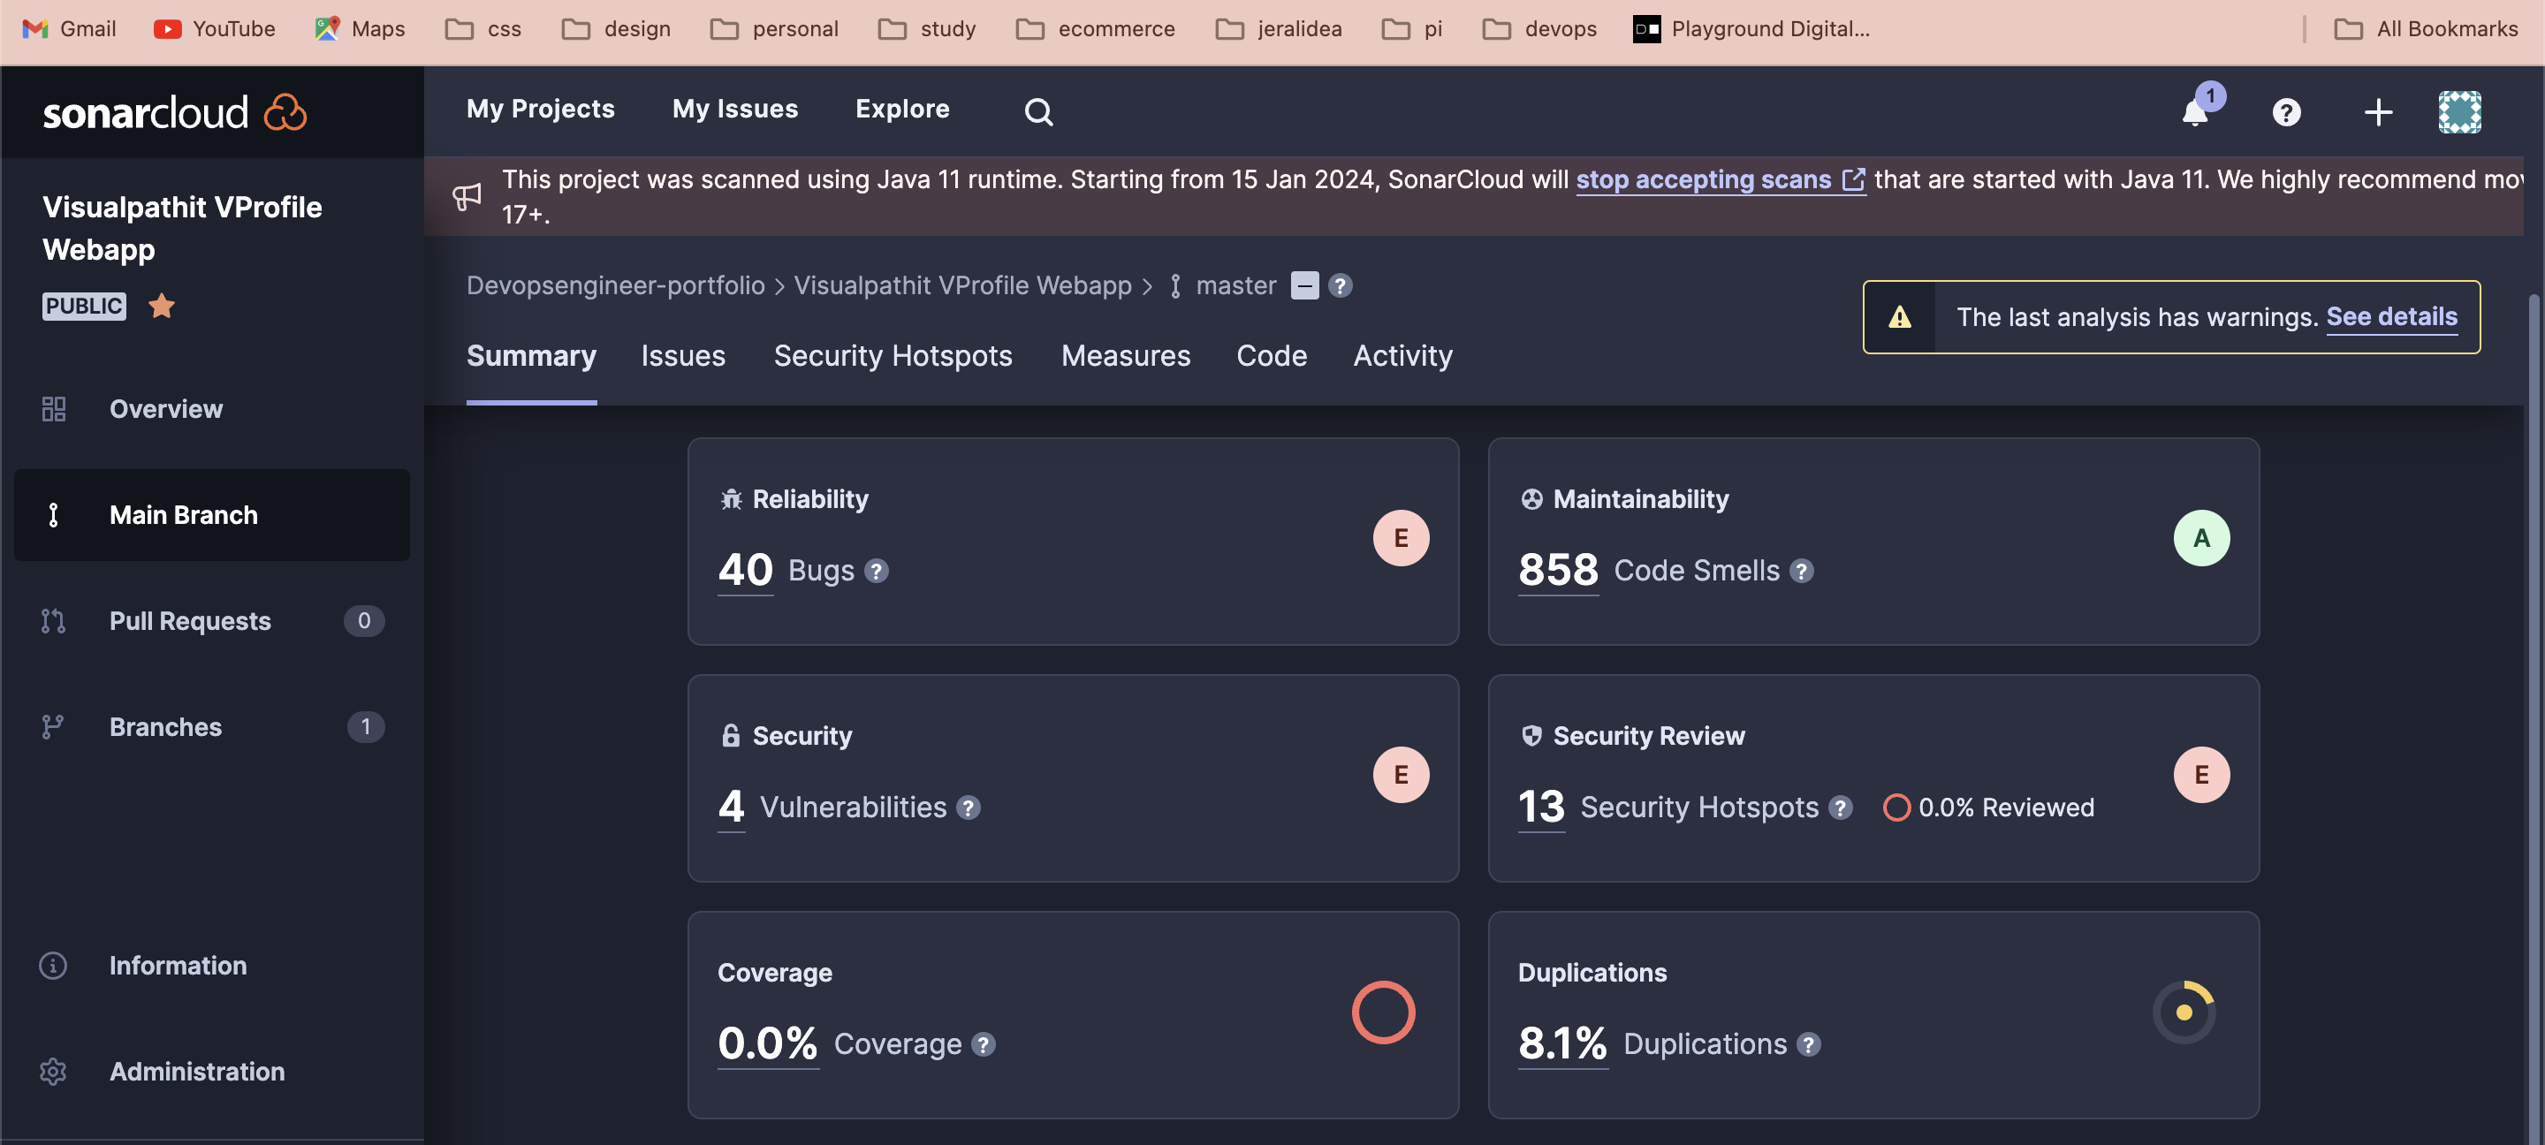
Task: Switch to the Security Hotspots tab
Action: [893, 356]
